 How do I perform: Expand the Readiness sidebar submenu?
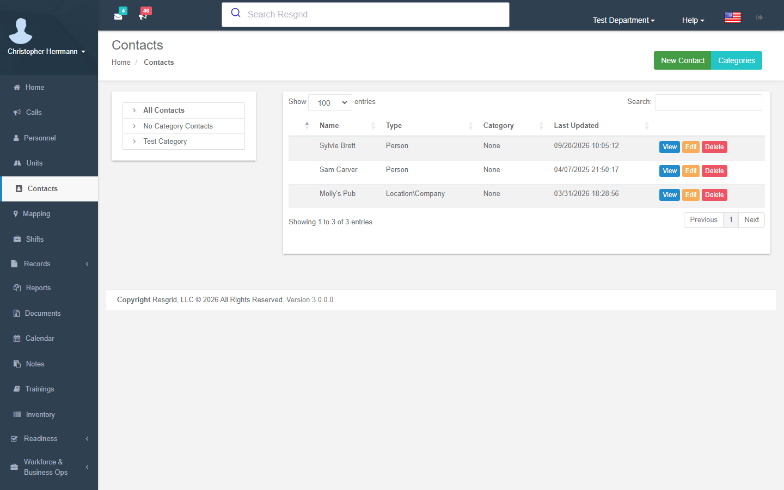click(x=49, y=439)
